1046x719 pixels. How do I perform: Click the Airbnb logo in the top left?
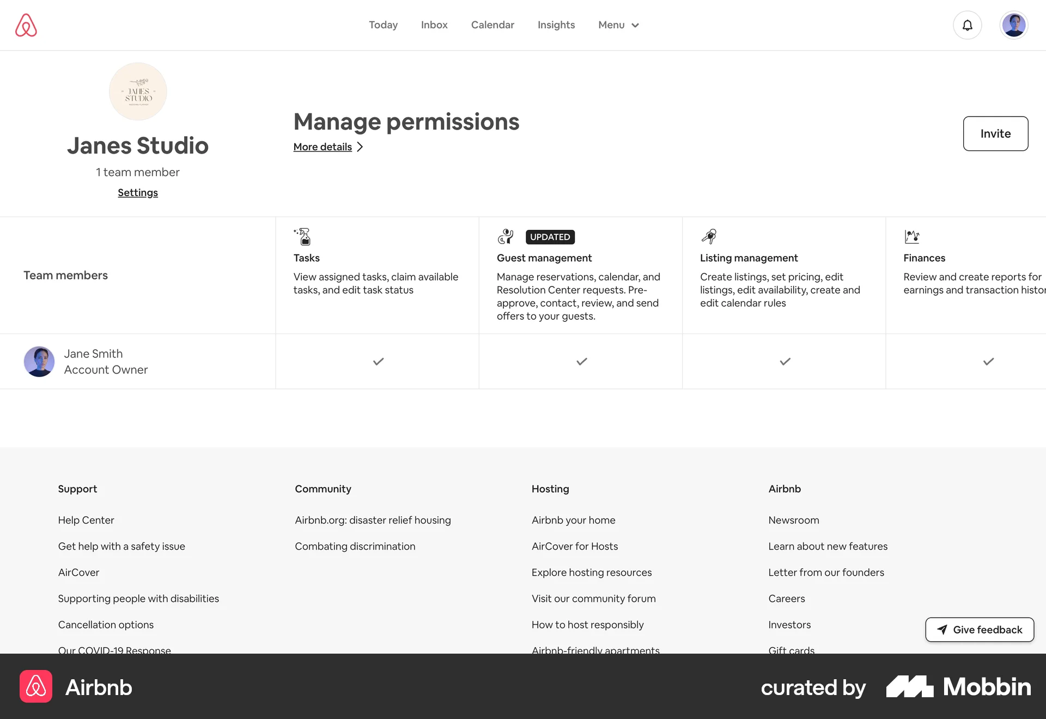tap(26, 25)
